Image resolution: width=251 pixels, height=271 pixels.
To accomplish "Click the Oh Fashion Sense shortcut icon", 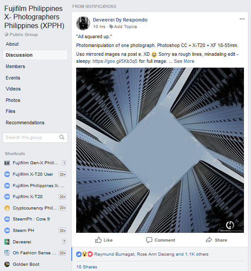I will click(x=7, y=253).
